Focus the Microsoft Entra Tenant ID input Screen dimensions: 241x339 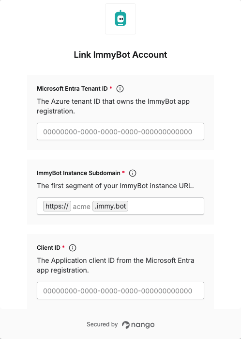click(x=120, y=131)
